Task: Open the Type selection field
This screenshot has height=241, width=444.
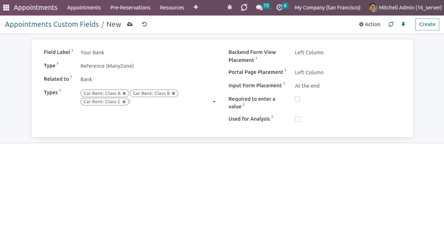Action: pyautogui.click(x=145, y=66)
